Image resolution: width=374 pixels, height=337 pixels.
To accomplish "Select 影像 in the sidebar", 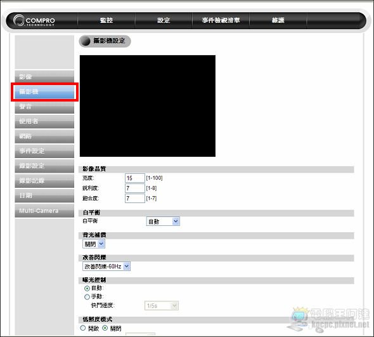I will click(44, 77).
